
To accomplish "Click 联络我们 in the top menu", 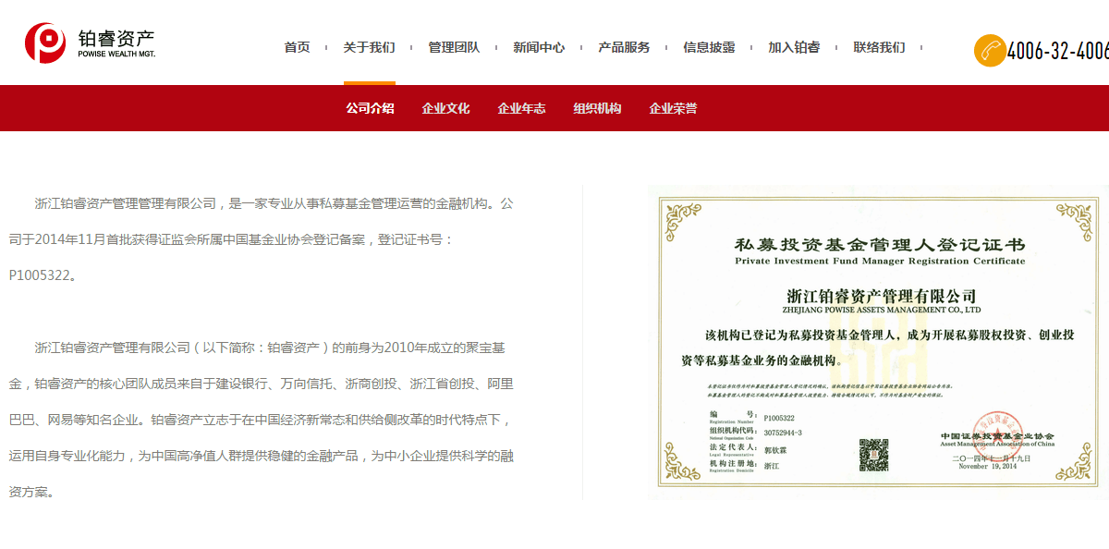I will coord(879,47).
